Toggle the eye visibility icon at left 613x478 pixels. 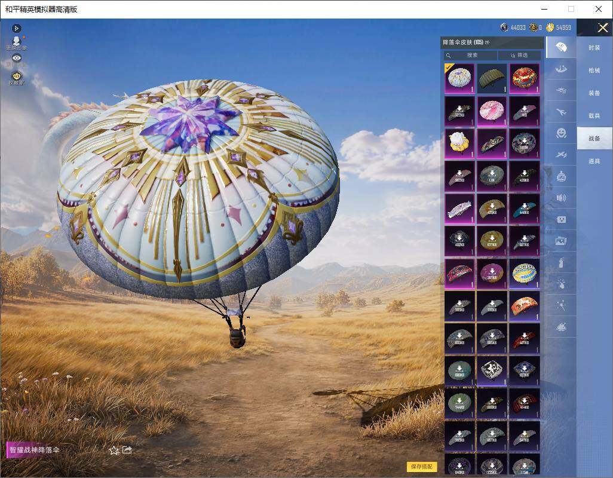point(16,58)
